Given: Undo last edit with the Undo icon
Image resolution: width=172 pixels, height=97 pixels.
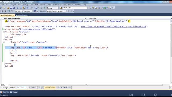Looking at the screenshot, I should click(x=27, y=8).
